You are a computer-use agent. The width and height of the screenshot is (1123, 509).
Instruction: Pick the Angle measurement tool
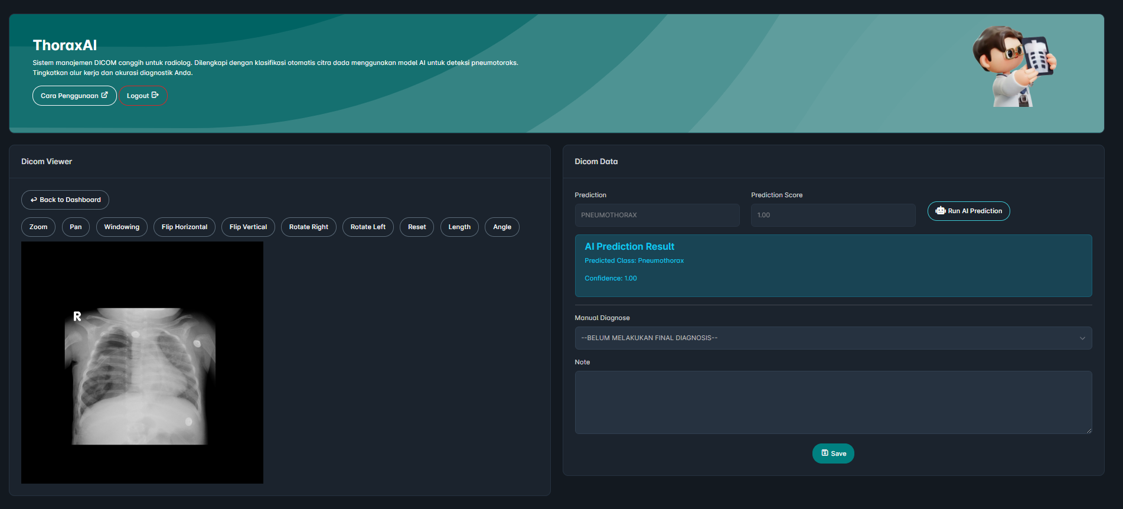click(x=502, y=227)
